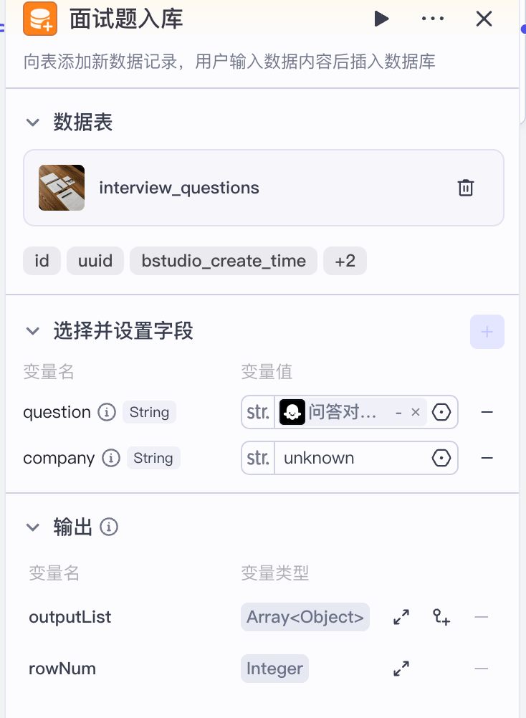The width and height of the screenshot is (526, 718).
Task: Collapse the 选择并设置字段 section
Action: (32, 330)
